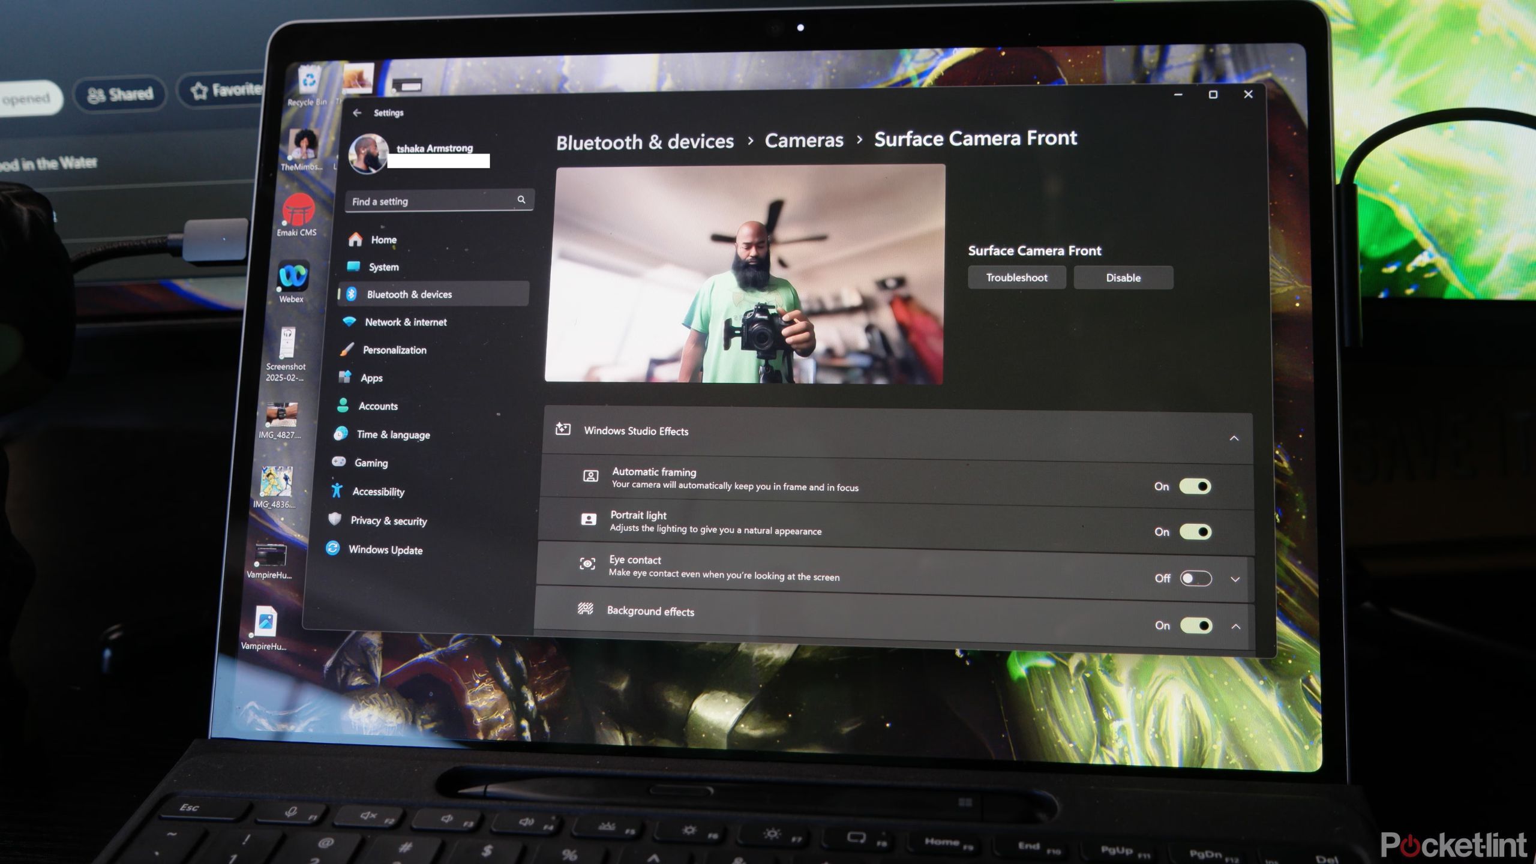Go to Network & internet settings
The image size is (1536, 864).
(x=406, y=322)
